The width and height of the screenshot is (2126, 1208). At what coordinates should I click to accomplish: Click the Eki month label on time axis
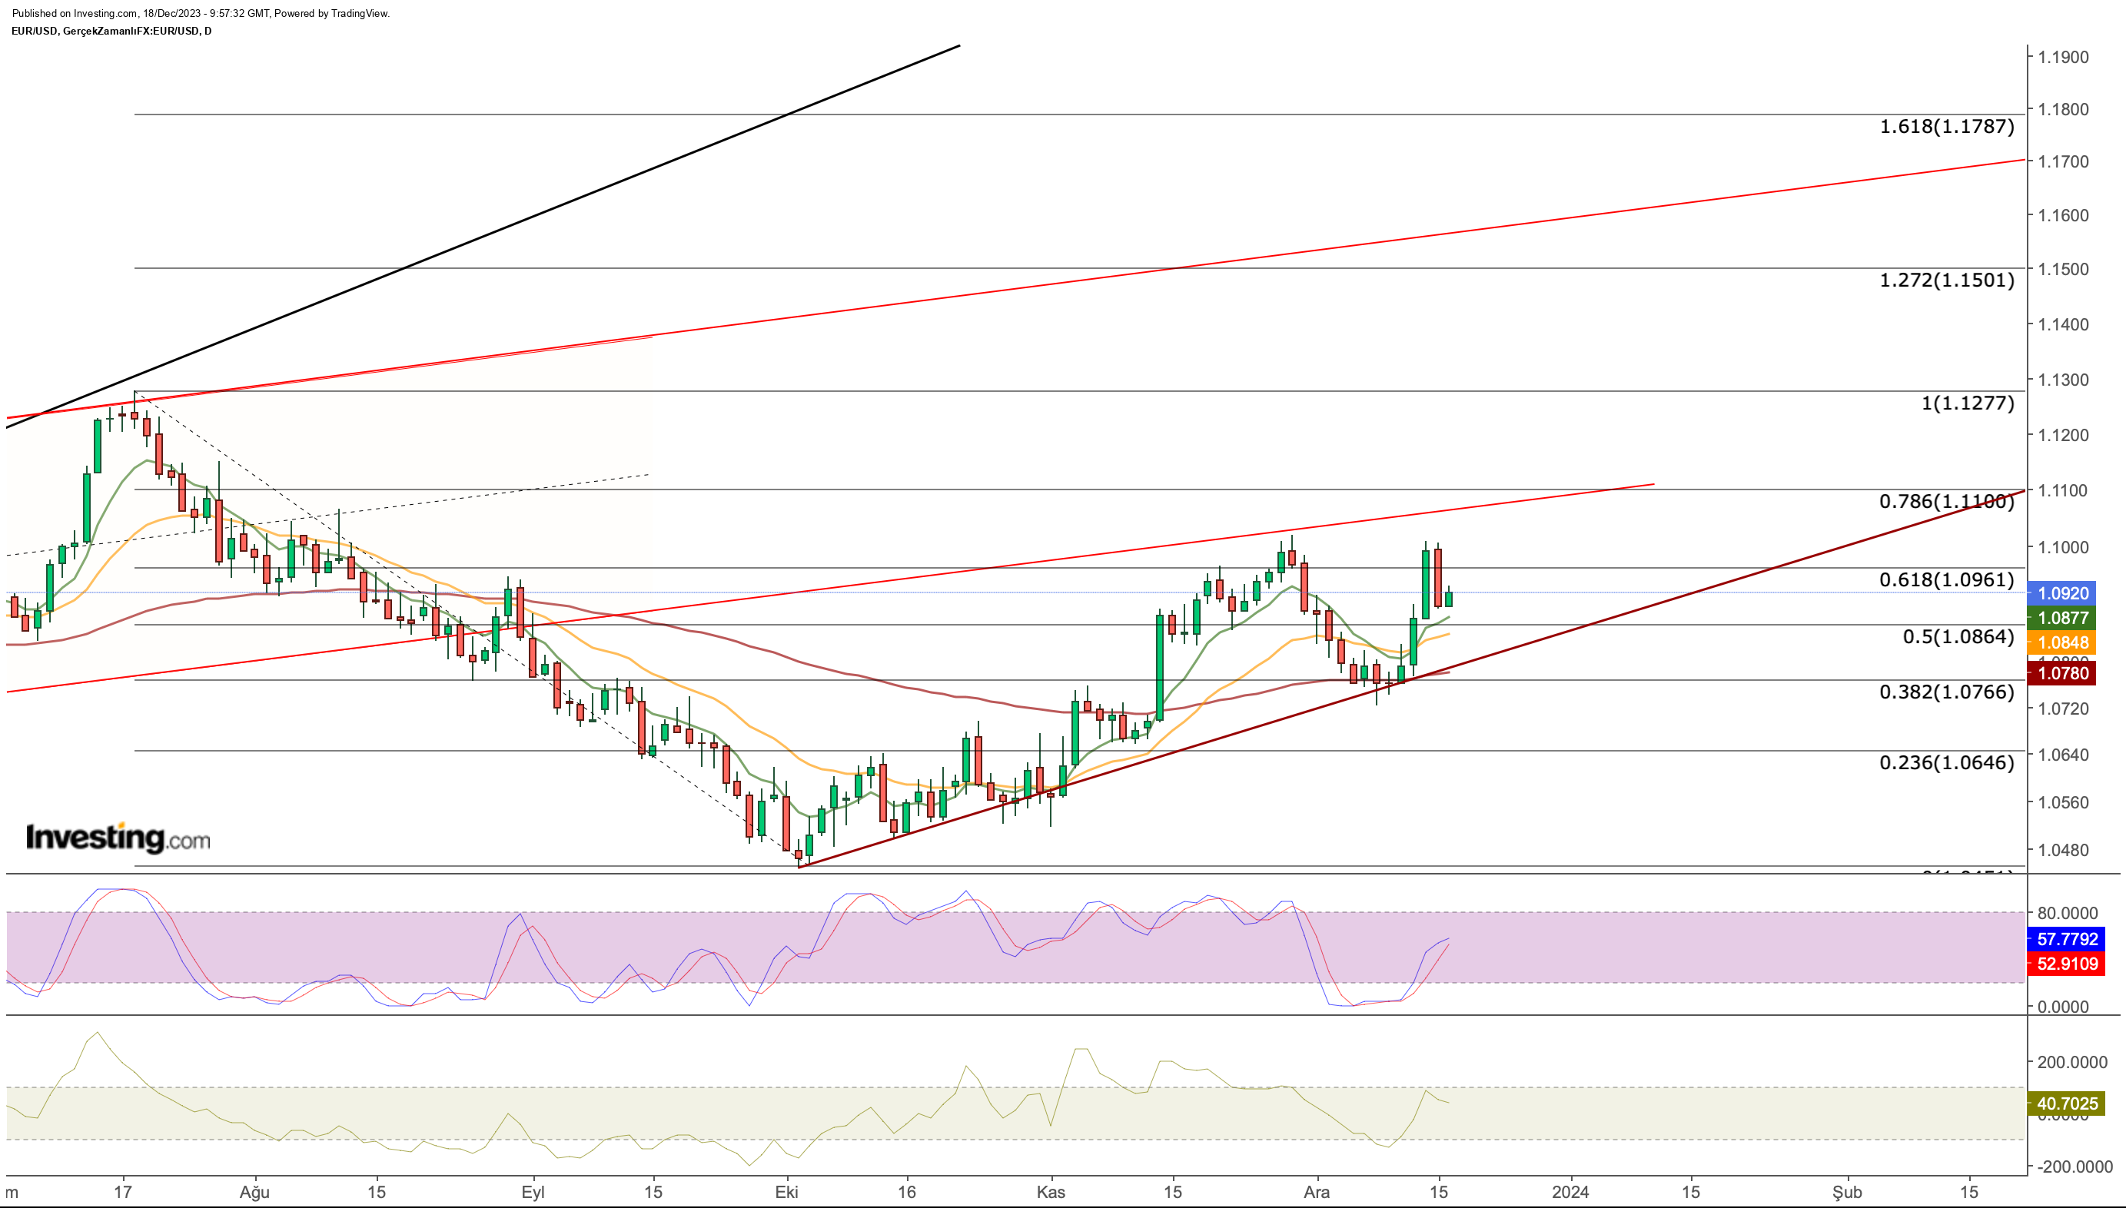(x=786, y=1193)
